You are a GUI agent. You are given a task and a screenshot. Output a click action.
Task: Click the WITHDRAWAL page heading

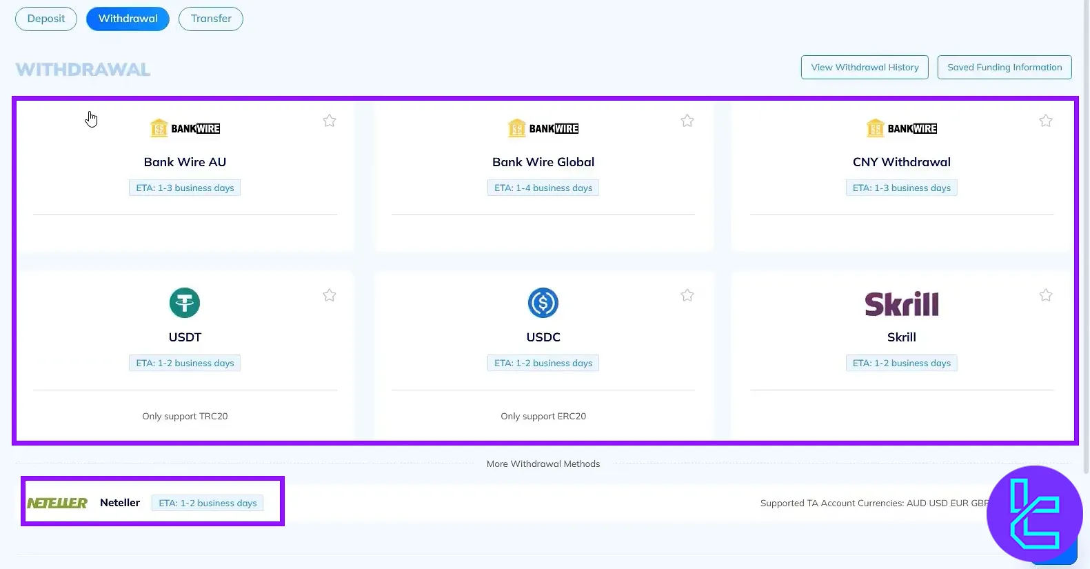pos(83,70)
